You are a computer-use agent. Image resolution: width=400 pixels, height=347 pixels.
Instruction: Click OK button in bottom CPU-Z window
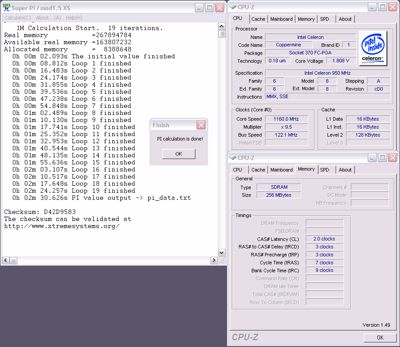click(380, 337)
